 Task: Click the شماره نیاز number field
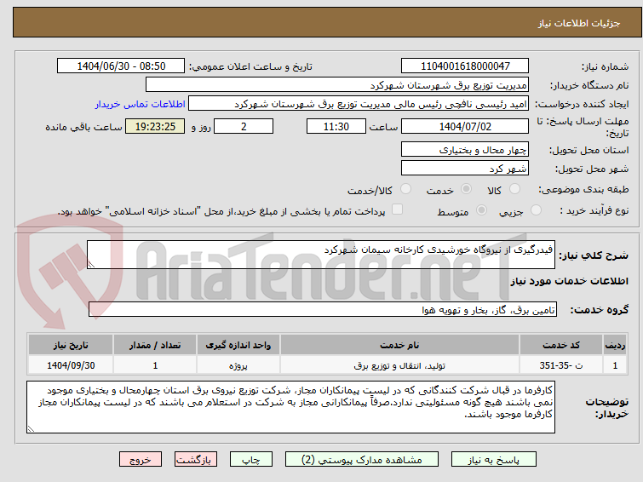coord(465,66)
